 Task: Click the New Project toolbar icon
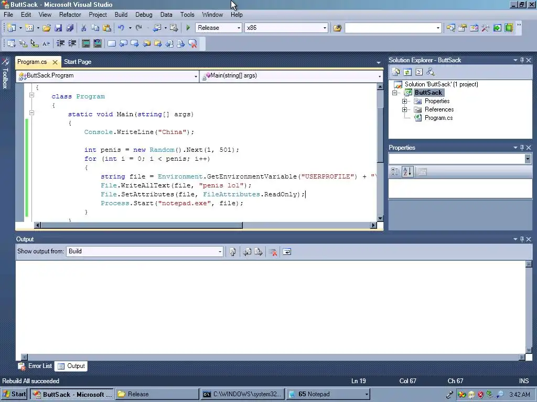point(12,28)
